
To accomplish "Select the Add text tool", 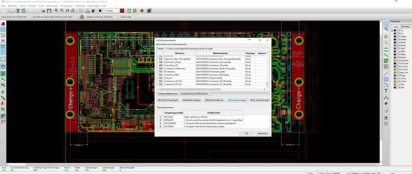I will (386, 91).
